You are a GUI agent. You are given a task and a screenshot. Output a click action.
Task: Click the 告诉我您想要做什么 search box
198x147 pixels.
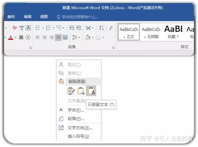pos(80,17)
